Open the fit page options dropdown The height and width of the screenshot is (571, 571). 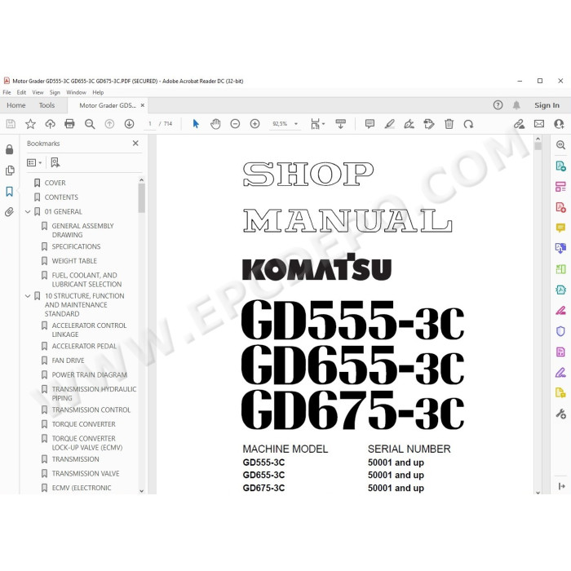317,124
